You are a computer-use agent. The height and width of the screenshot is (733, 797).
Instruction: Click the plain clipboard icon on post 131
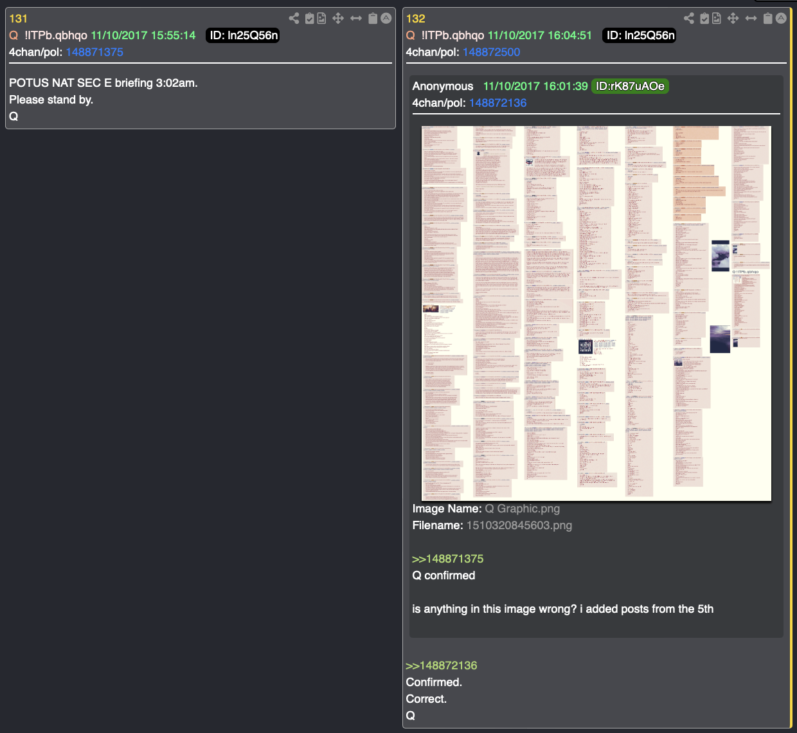click(x=373, y=18)
